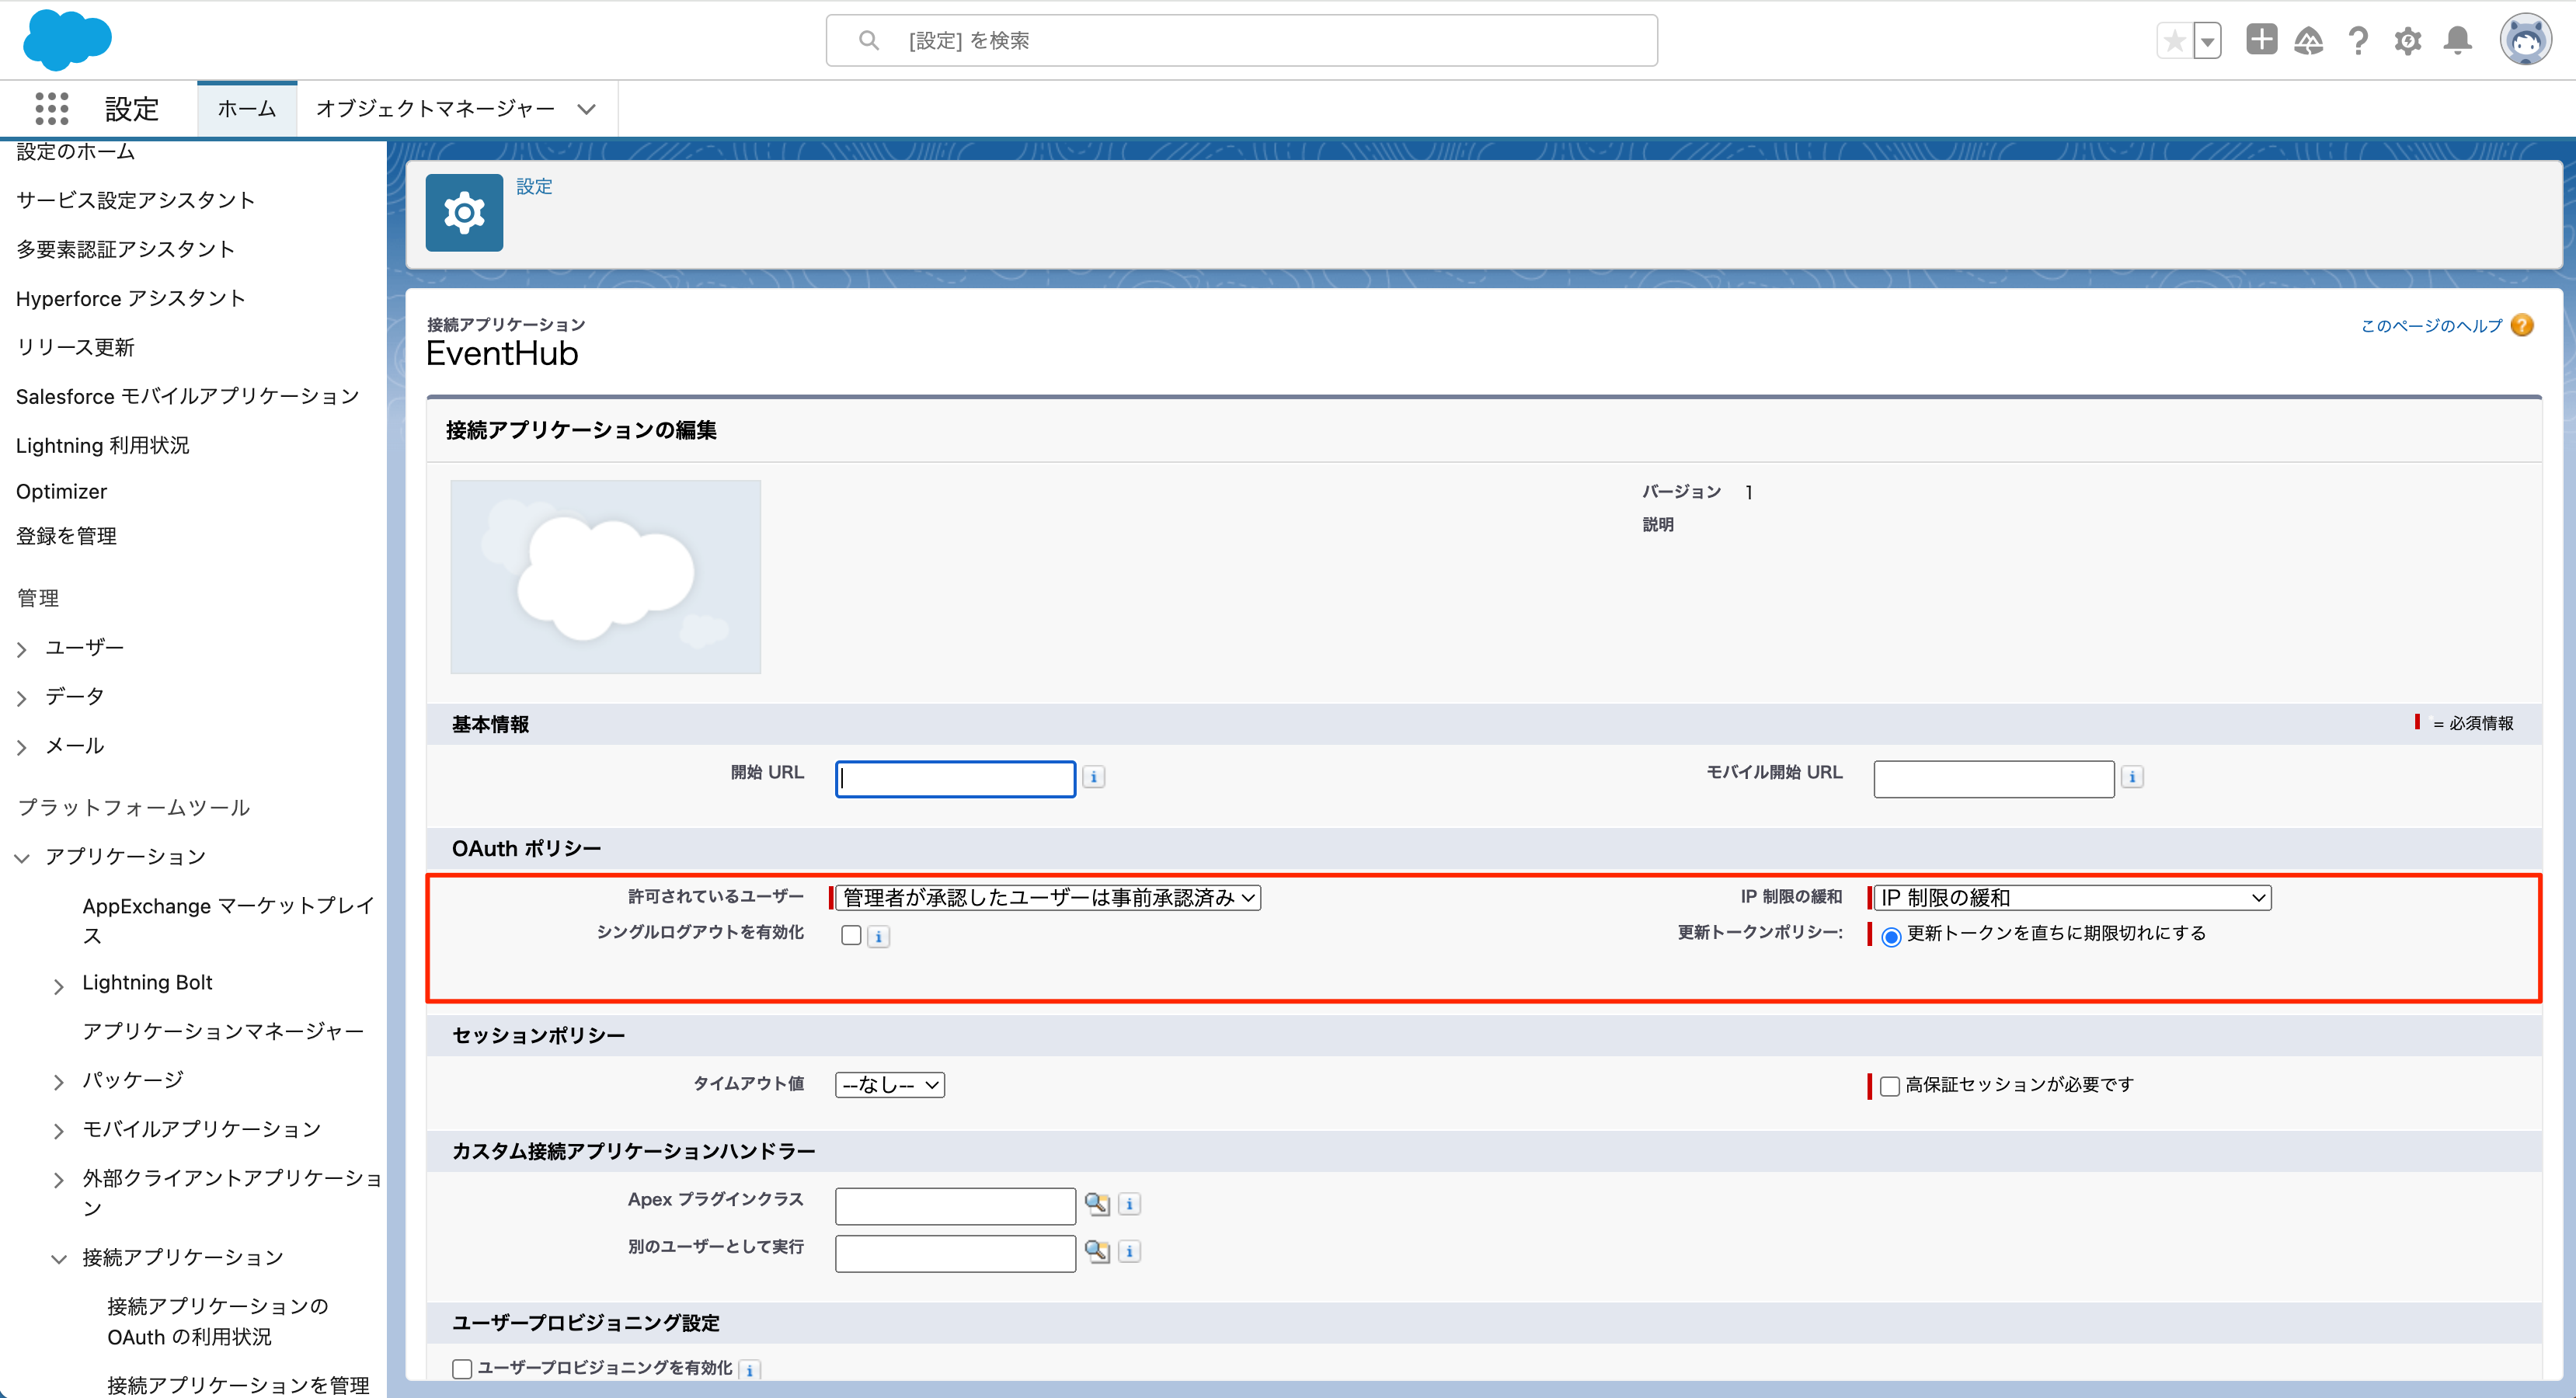Open アプリケーションマネージャー in sidebar
This screenshot has height=1398, width=2576.
coord(223,1031)
